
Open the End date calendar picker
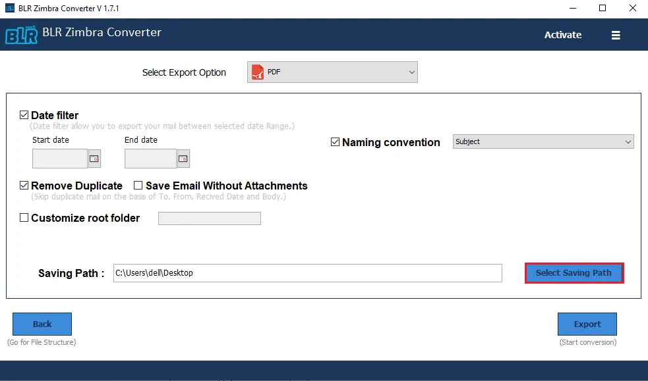(x=183, y=159)
